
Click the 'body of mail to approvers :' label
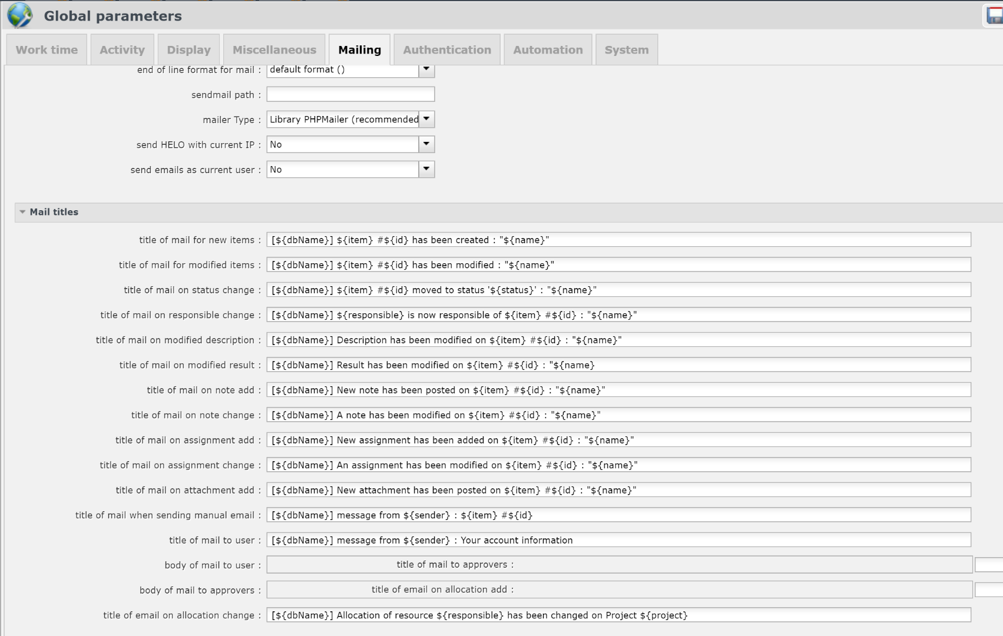click(x=200, y=591)
